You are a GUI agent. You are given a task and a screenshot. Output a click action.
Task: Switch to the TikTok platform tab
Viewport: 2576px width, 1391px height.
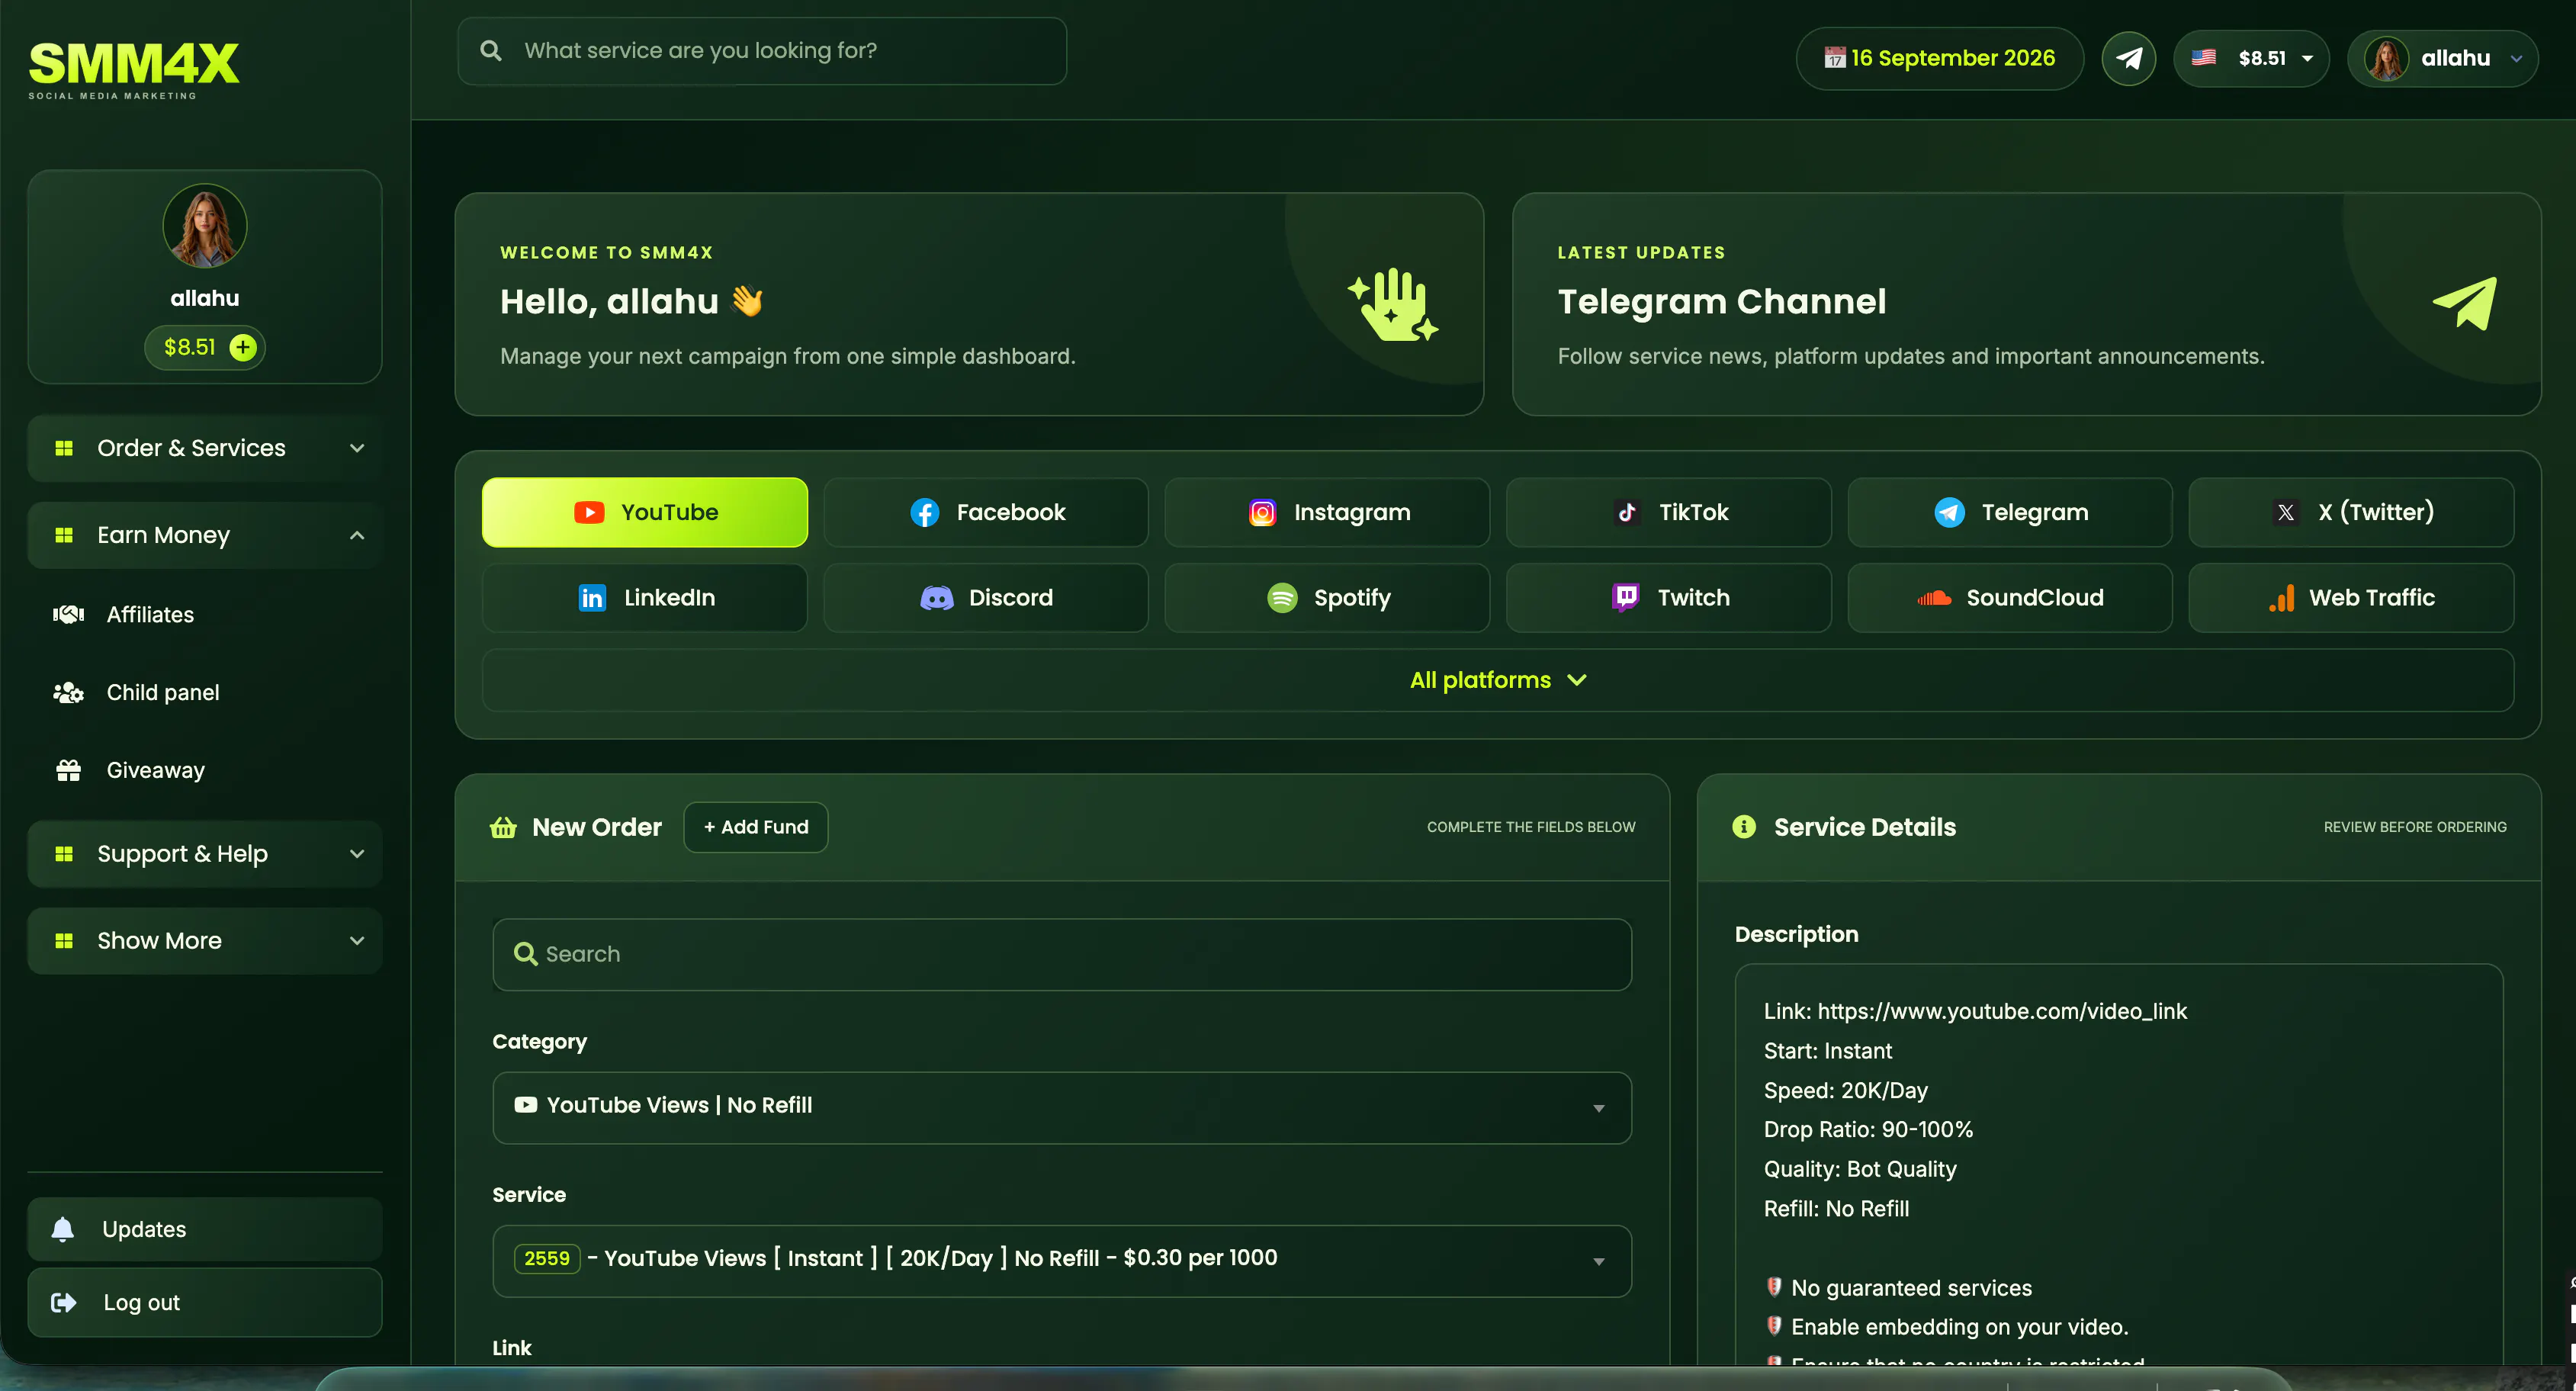click(x=1669, y=512)
